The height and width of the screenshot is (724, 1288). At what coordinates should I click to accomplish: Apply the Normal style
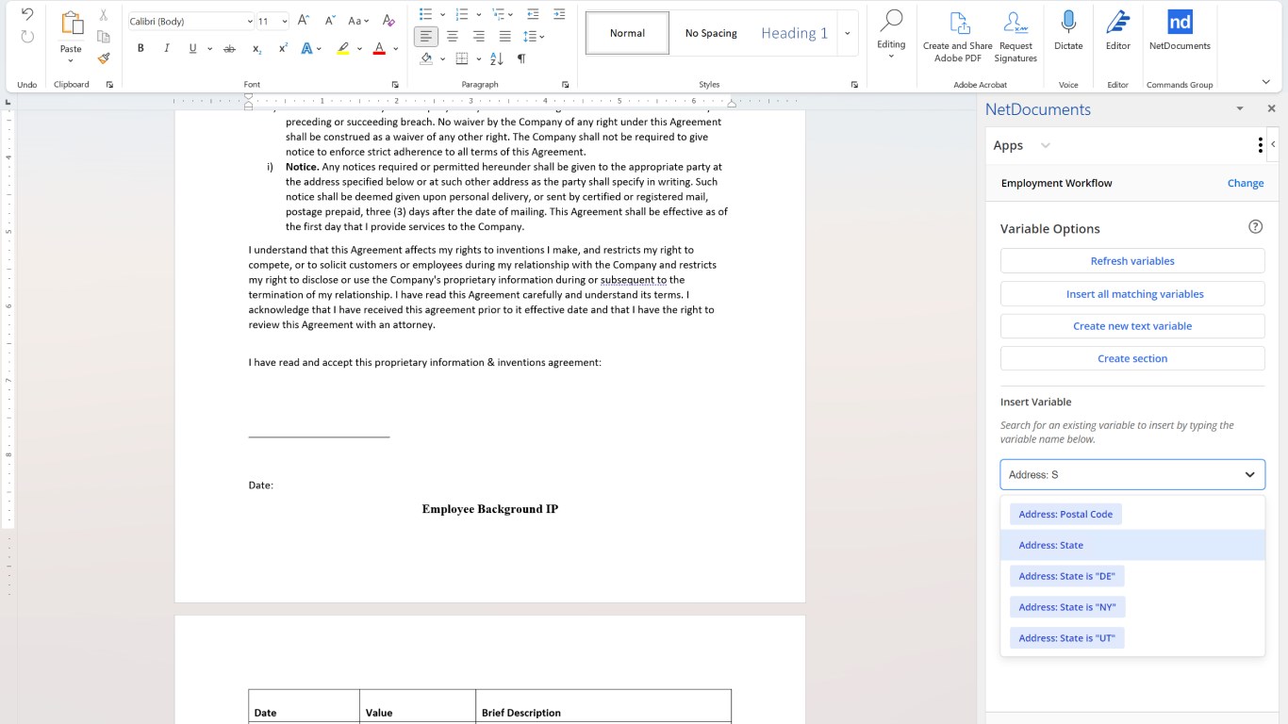coord(627,33)
